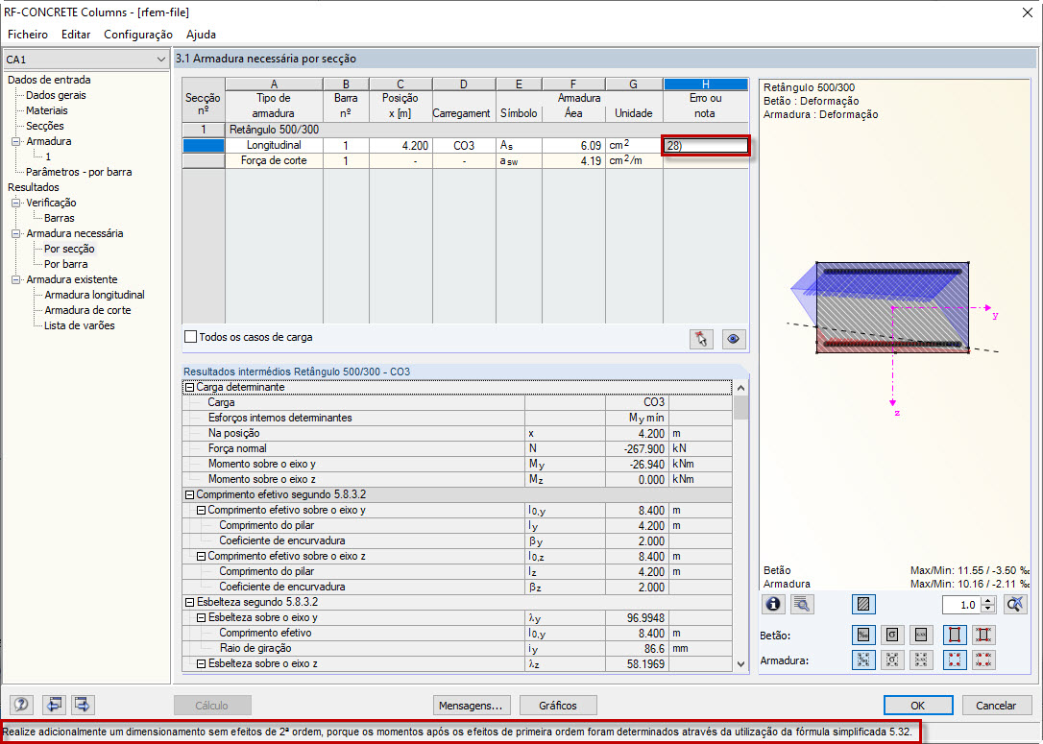Click the 'CO3' loading cell in table
The height and width of the screenshot is (744, 1043).
(x=464, y=146)
